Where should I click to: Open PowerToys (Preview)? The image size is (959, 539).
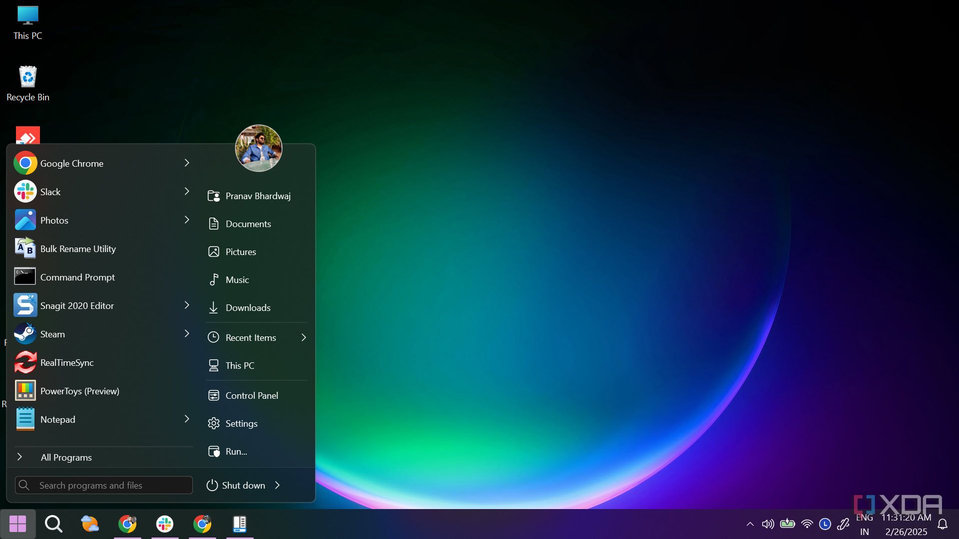pos(79,391)
